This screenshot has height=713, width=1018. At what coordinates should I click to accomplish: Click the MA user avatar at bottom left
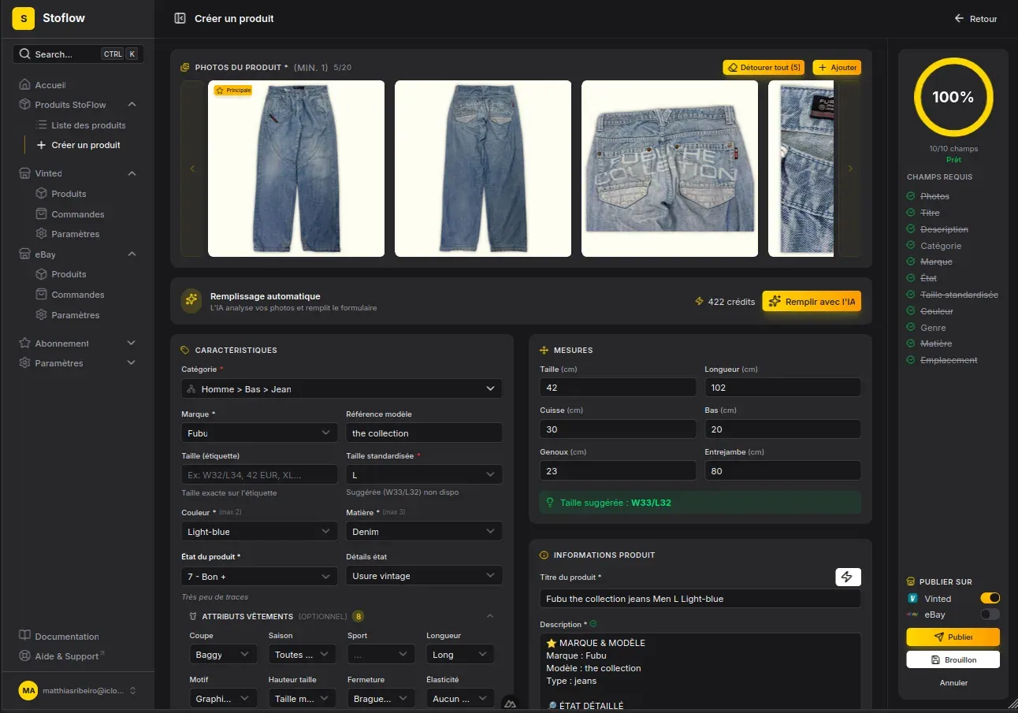click(28, 690)
